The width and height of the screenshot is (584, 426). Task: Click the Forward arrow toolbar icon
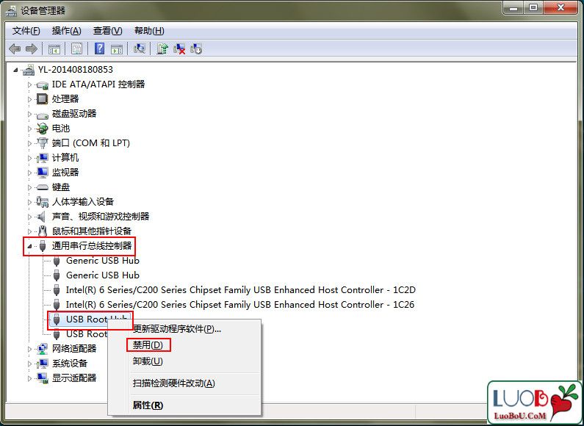[x=32, y=48]
